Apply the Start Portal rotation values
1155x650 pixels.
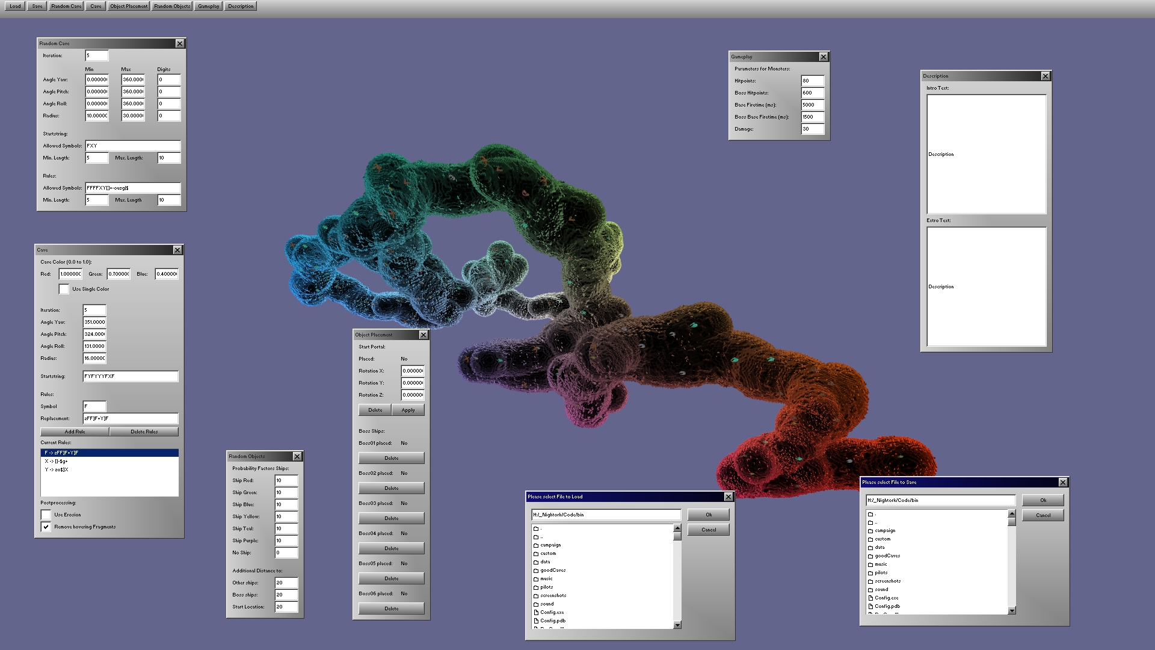(x=408, y=409)
